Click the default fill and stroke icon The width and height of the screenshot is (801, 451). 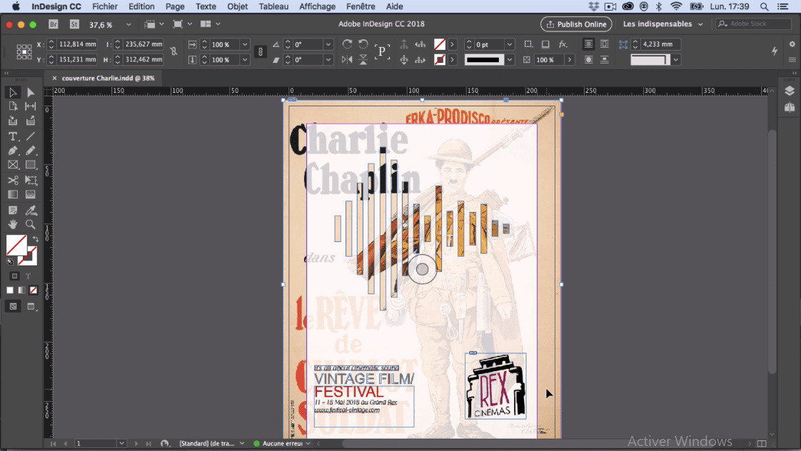point(10,262)
